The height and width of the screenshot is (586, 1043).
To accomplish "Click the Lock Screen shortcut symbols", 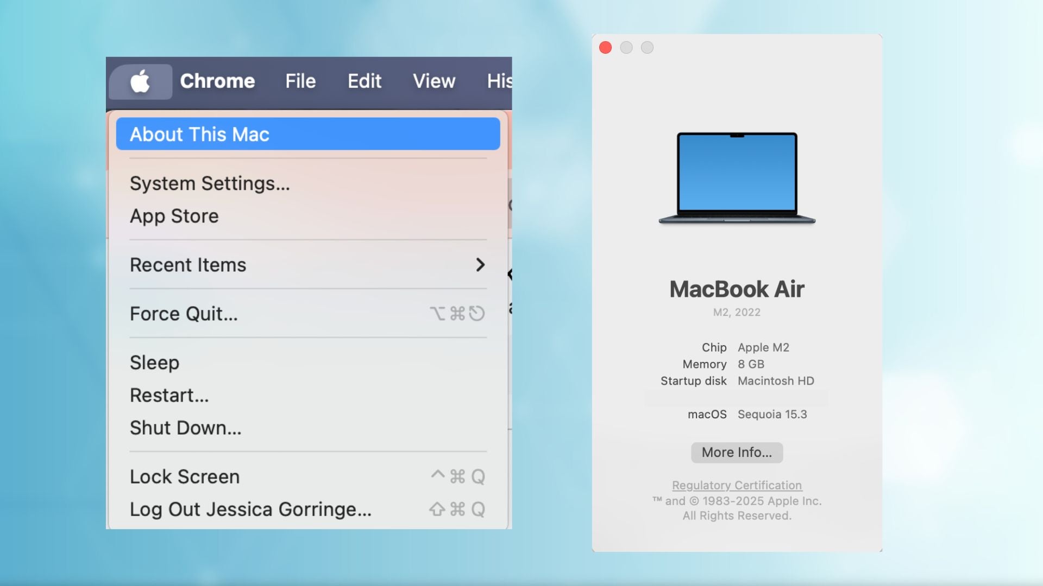I will (x=458, y=476).
